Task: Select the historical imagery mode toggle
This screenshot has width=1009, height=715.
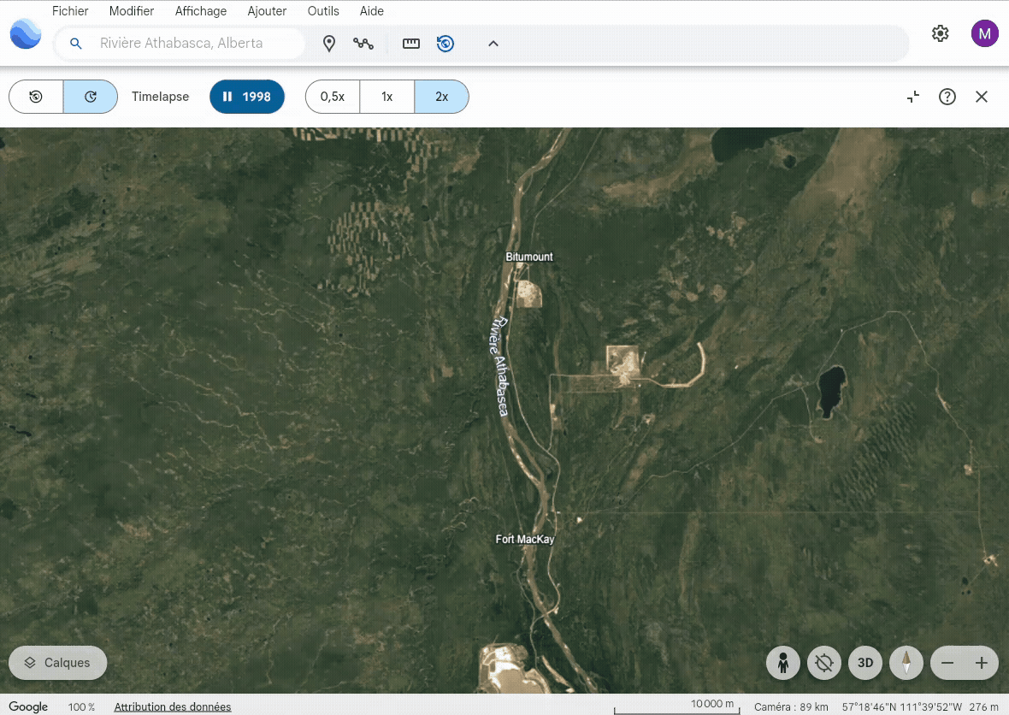Action: (36, 97)
